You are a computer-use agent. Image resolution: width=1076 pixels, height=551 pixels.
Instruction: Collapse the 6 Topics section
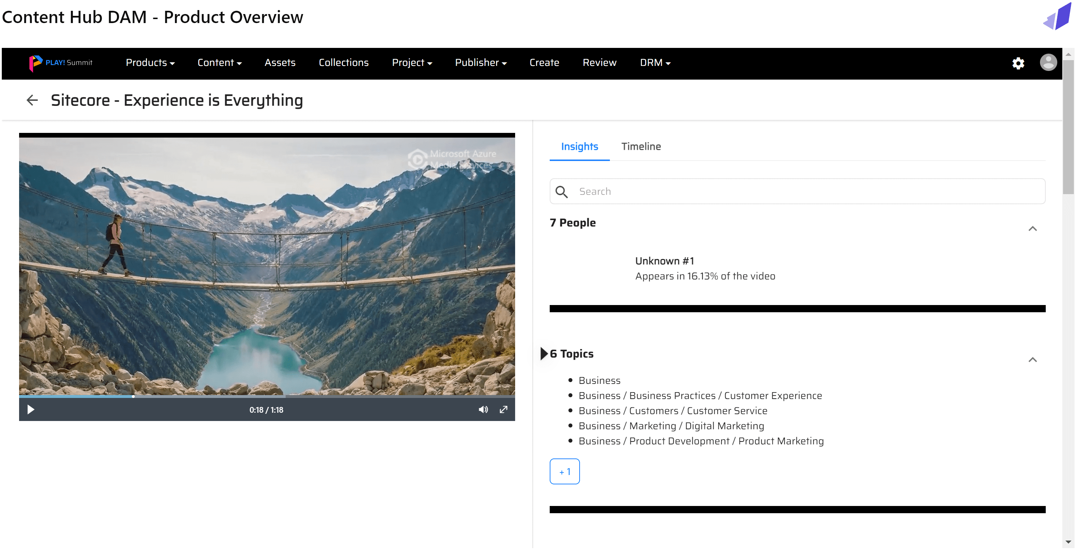tap(1032, 360)
